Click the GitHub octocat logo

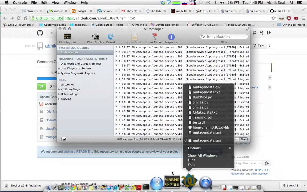pos(40,33)
